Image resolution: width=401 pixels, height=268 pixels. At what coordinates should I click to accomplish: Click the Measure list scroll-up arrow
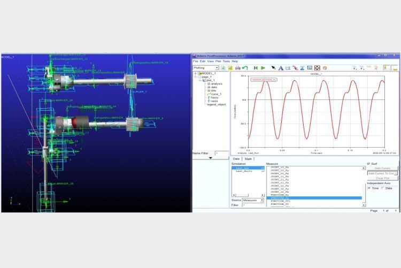pos(364,168)
